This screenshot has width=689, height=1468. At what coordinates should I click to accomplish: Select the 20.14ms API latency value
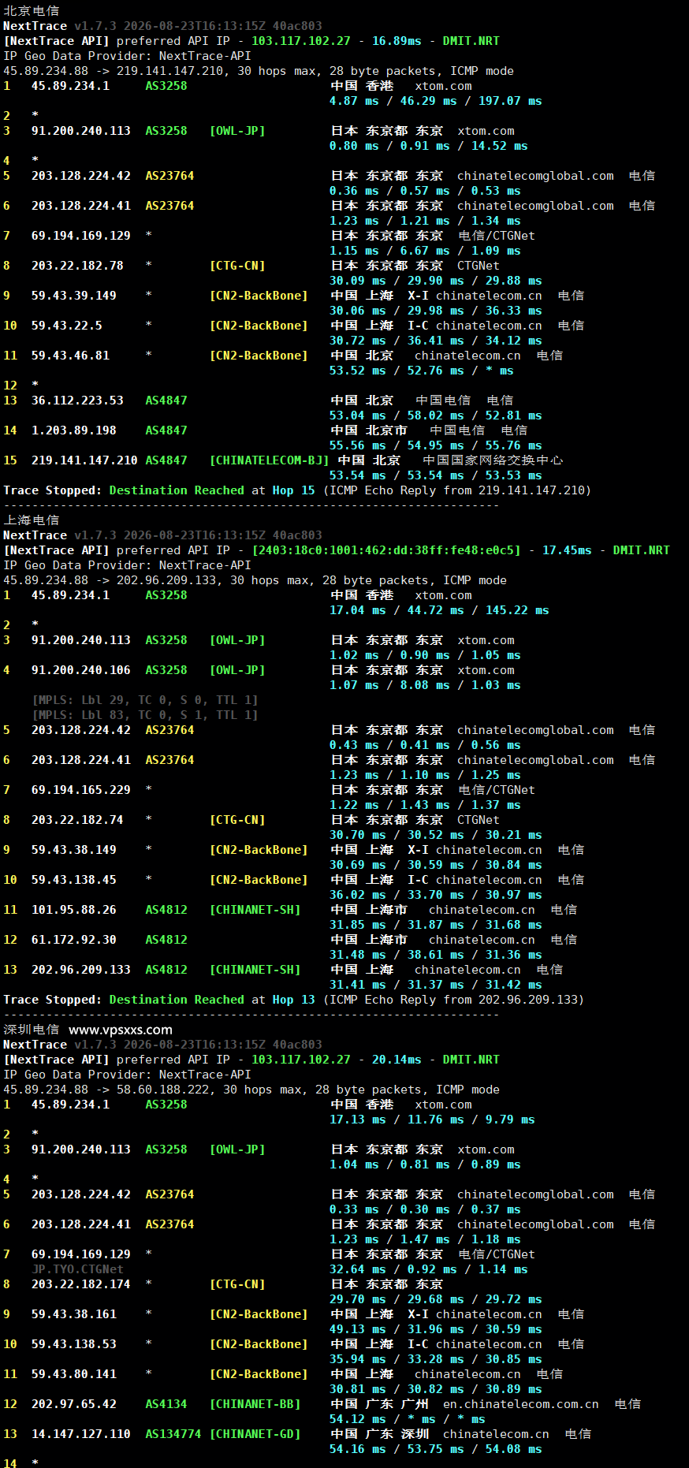tap(397, 1060)
